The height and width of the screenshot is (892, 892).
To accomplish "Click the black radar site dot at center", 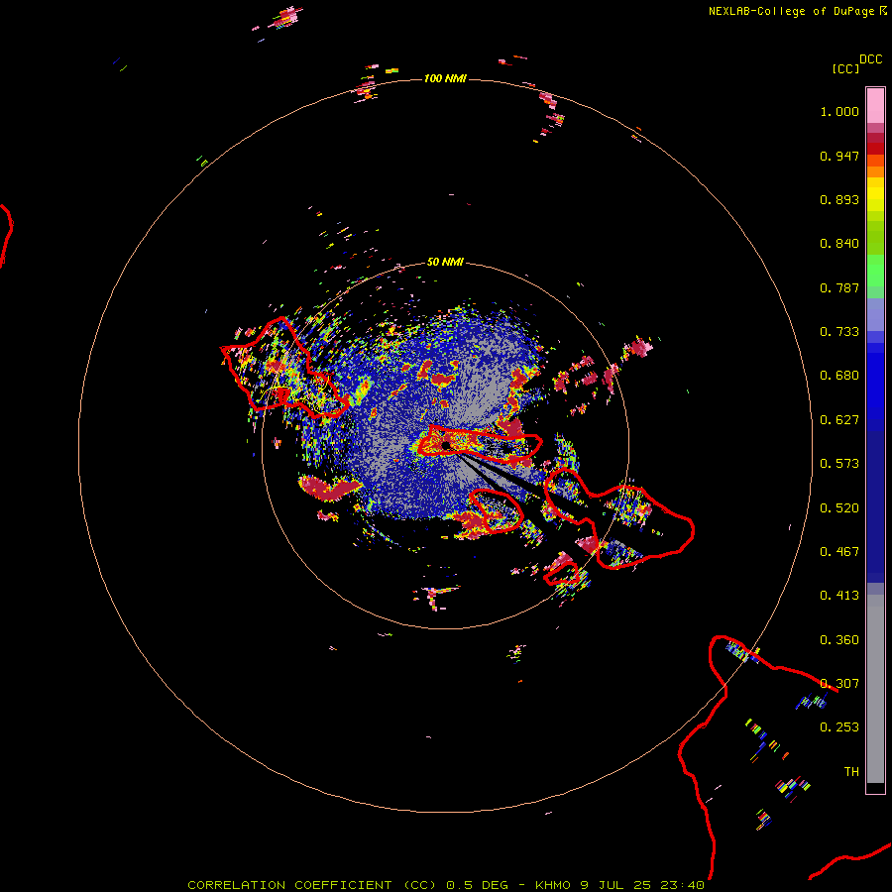I will (445, 445).
